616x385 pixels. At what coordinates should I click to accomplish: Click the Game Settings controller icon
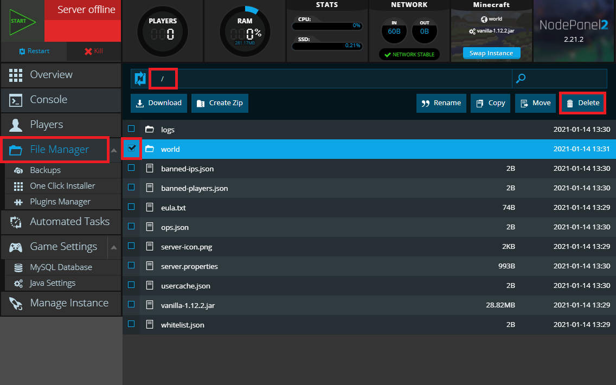coord(16,247)
